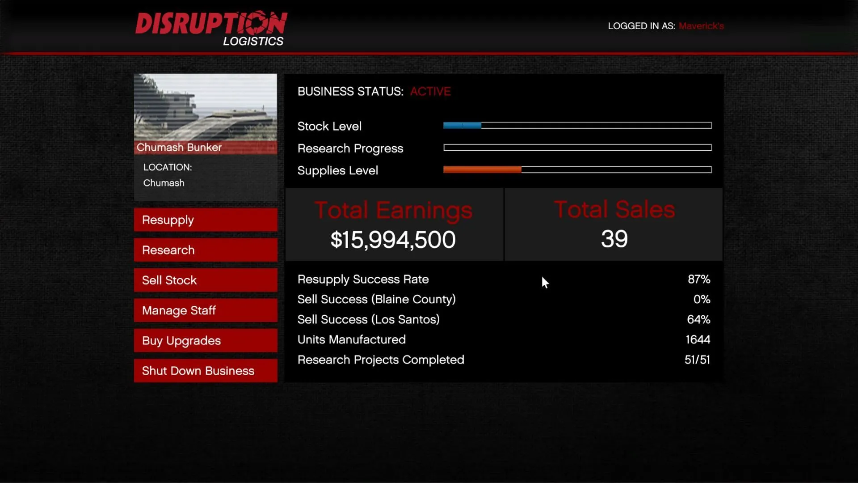
Task: Interact with the Stock Level progress bar
Action: [x=577, y=126]
